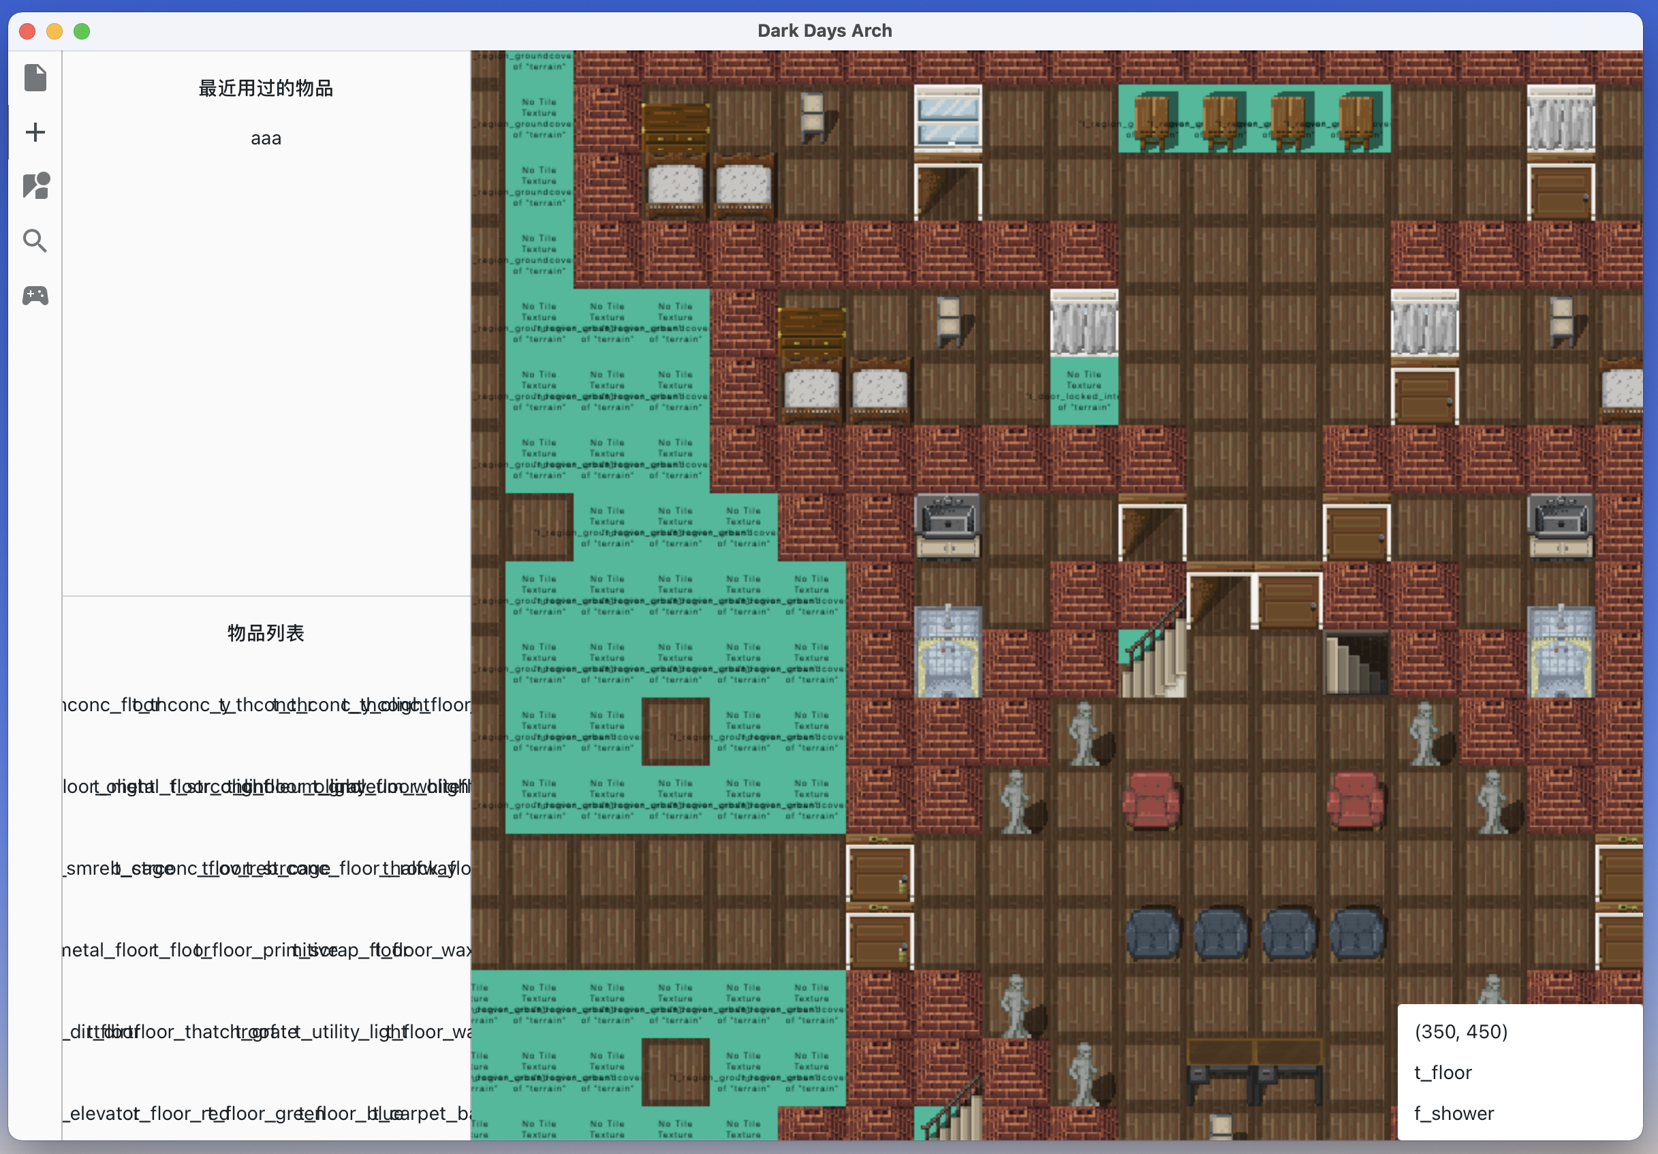Click the dark downward staircase tile
The image size is (1658, 1154).
click(1356, 664)
